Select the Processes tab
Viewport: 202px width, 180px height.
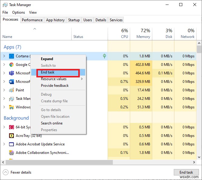click(x=10, y=19)
